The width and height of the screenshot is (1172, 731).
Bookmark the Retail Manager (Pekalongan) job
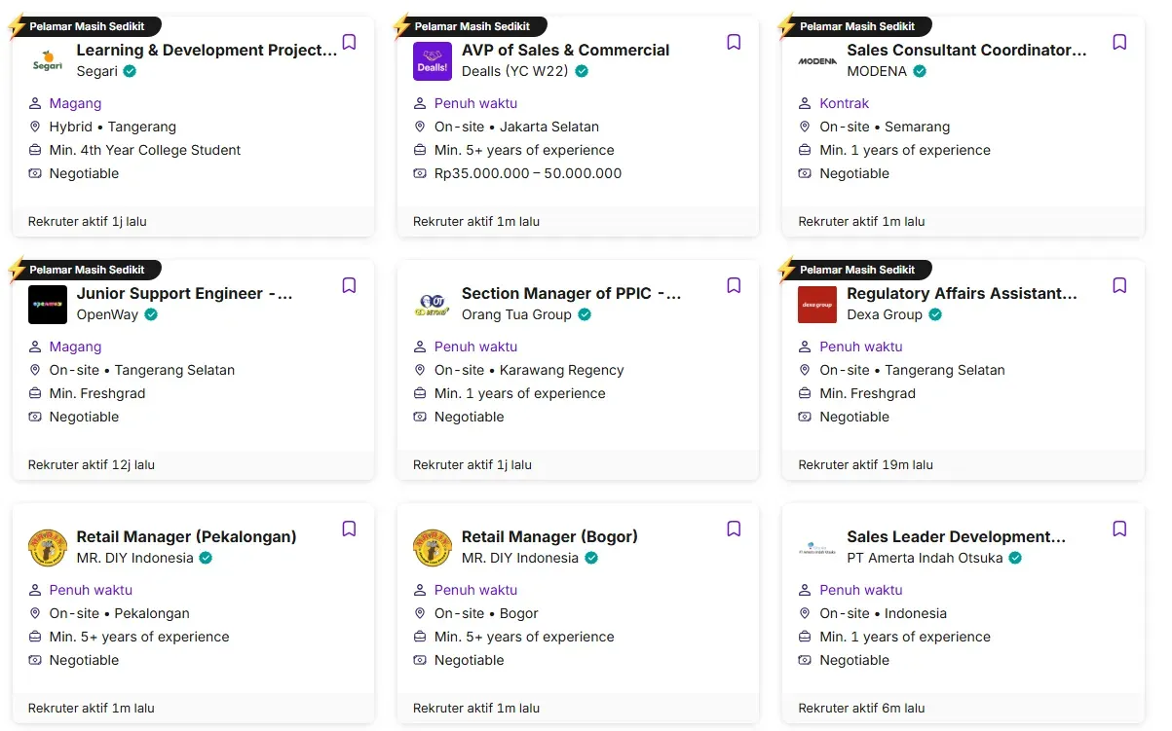pyautogui.click(x=349, y=530)
